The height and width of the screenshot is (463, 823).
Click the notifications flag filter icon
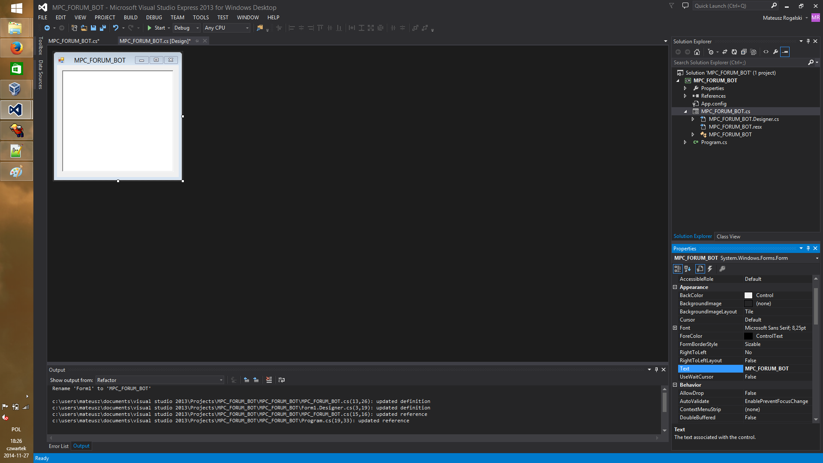[672, 6]
